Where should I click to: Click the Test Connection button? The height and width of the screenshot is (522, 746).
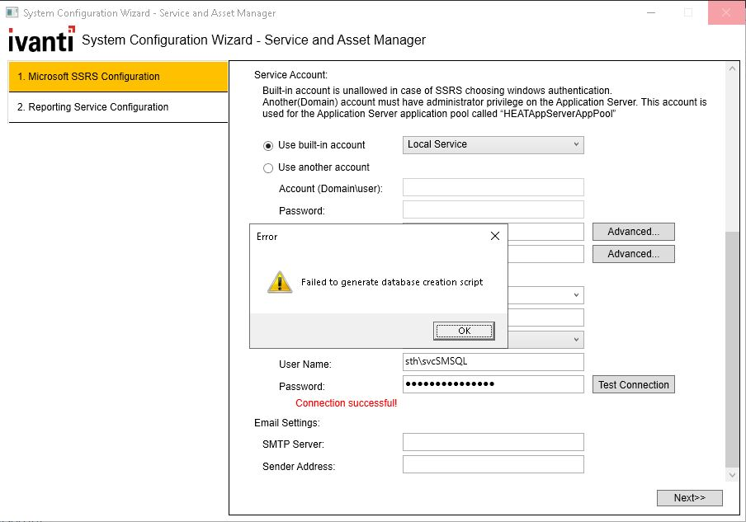click(x=633, y=384)
